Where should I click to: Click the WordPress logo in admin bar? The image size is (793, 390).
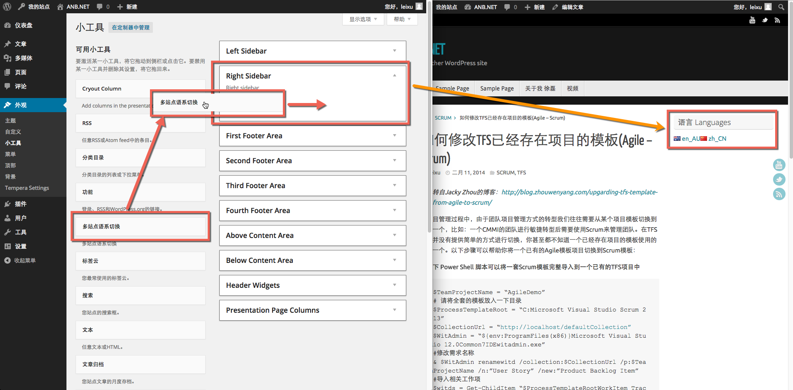[7, 7]
